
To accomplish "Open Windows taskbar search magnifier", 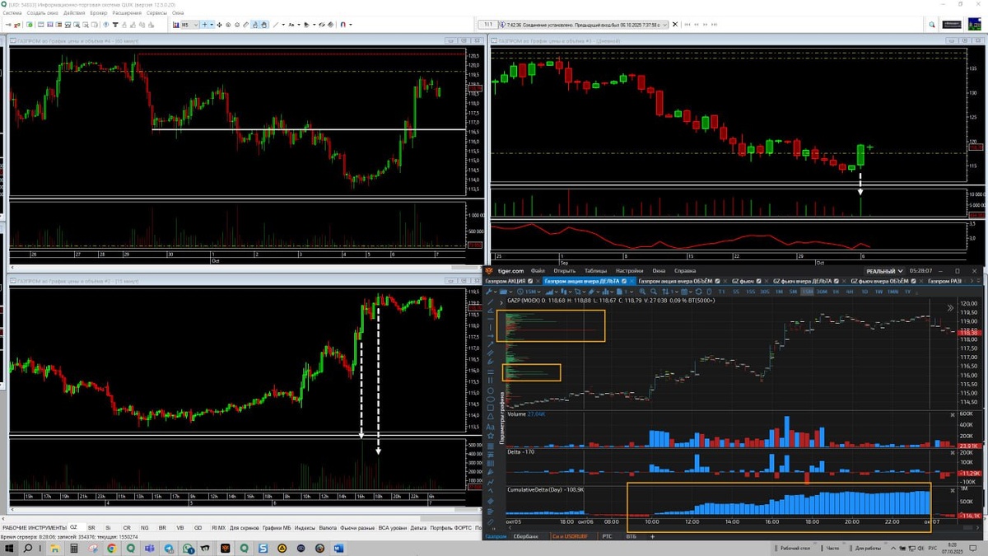I will pyautogui.click(x=28, y=548).
